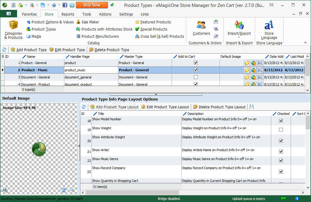
Task: Click magnifier icon under default image
Action: (x=73, y=190)
